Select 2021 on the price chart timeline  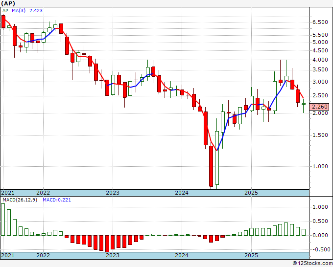point(8,193)
